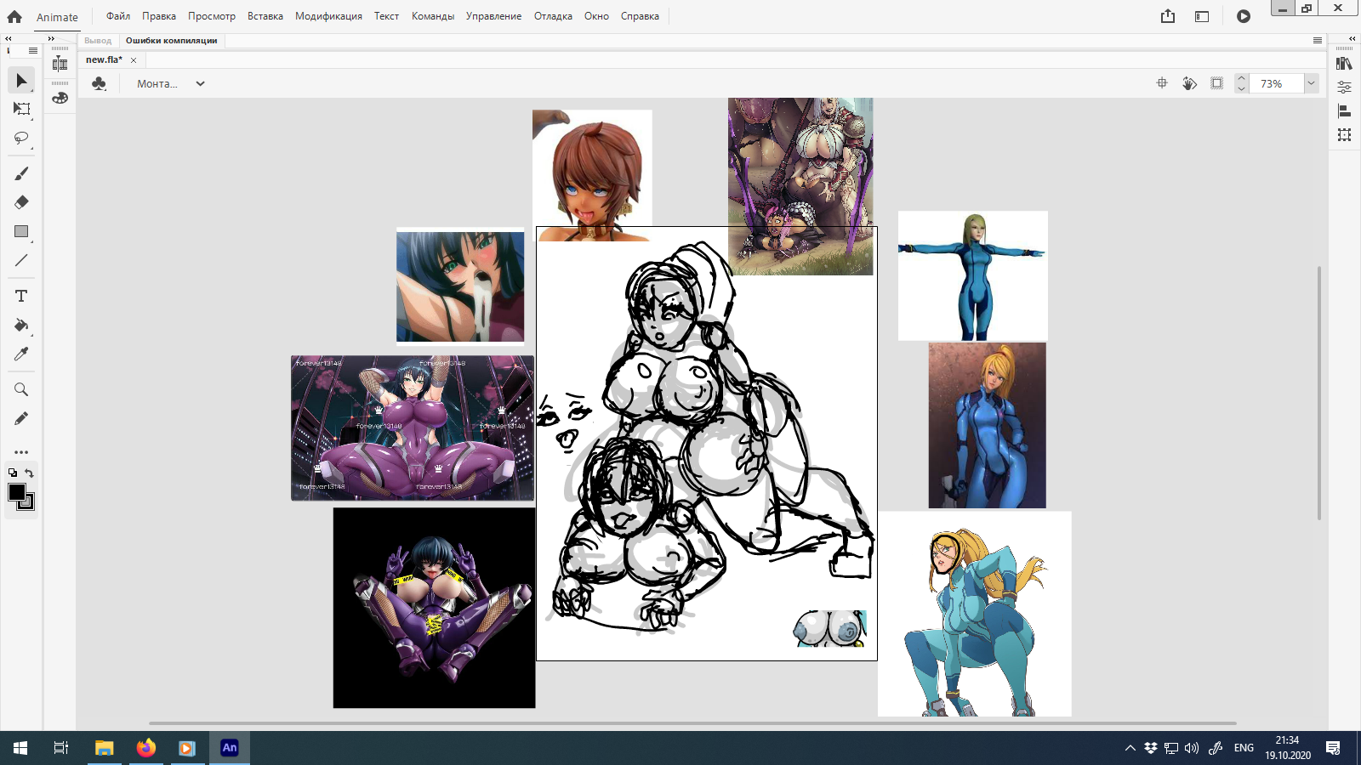Open the three-dots more tools menu
The width and height of the screenshot is (1361, 765).
tap(21, 452)
